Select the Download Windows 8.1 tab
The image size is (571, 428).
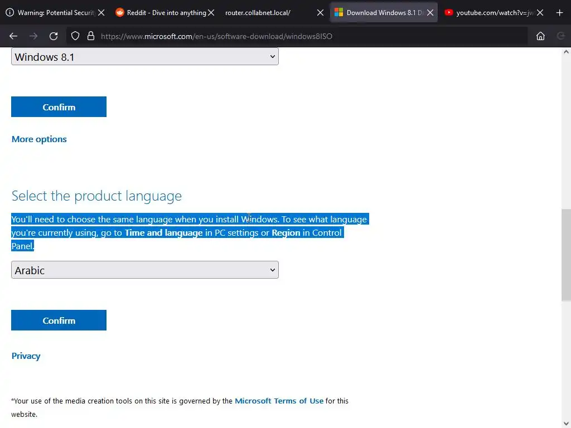click(x=385, y=13)
